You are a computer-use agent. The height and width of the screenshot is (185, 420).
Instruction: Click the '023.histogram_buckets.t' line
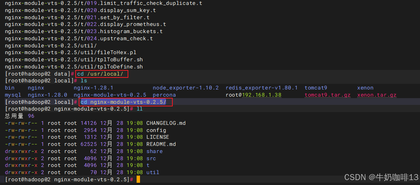84,32
